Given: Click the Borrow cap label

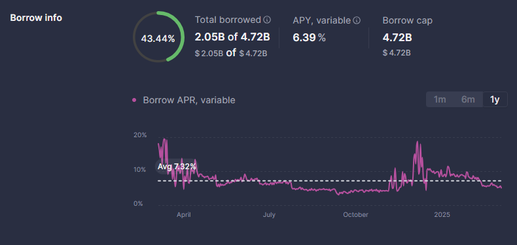Looking at the screenshot, I should [407, 20].
